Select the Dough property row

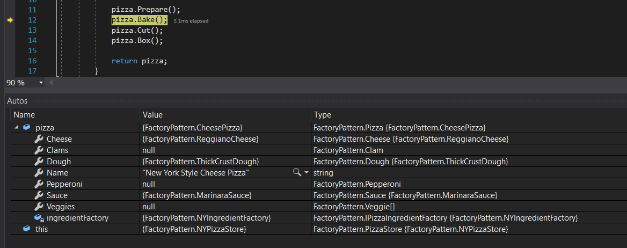pos(319,161)
